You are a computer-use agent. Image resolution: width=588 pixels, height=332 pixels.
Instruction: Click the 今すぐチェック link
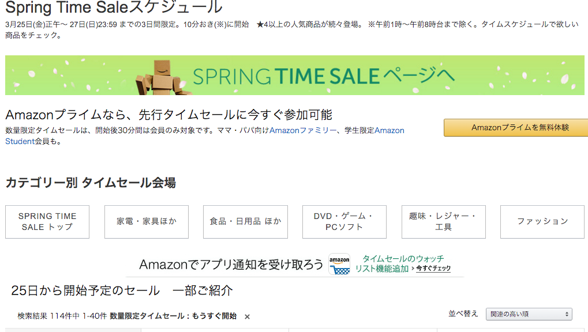click(x=433, y=269)
